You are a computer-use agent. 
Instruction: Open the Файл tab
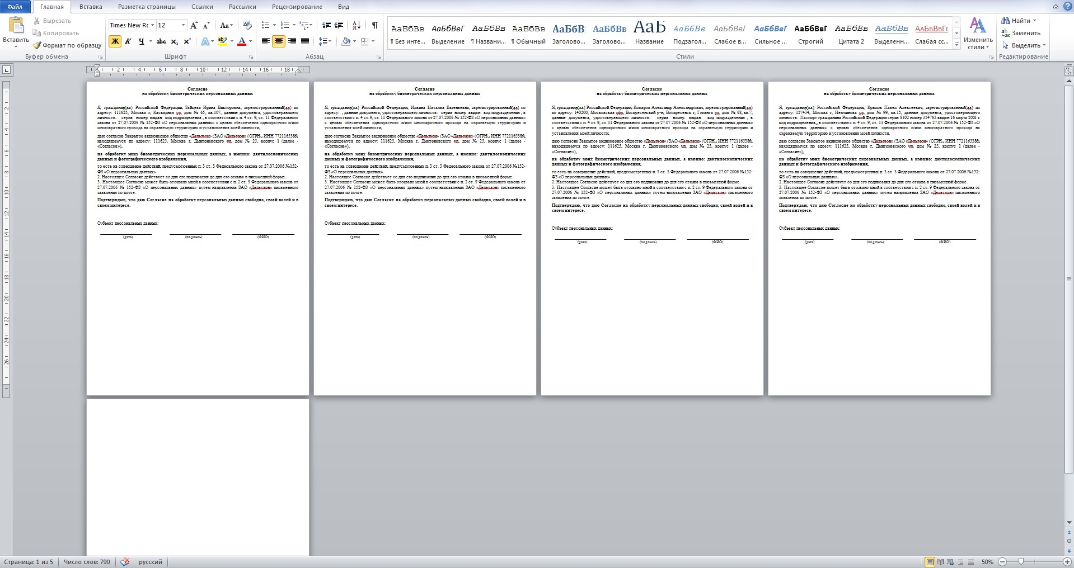point(15,7)
